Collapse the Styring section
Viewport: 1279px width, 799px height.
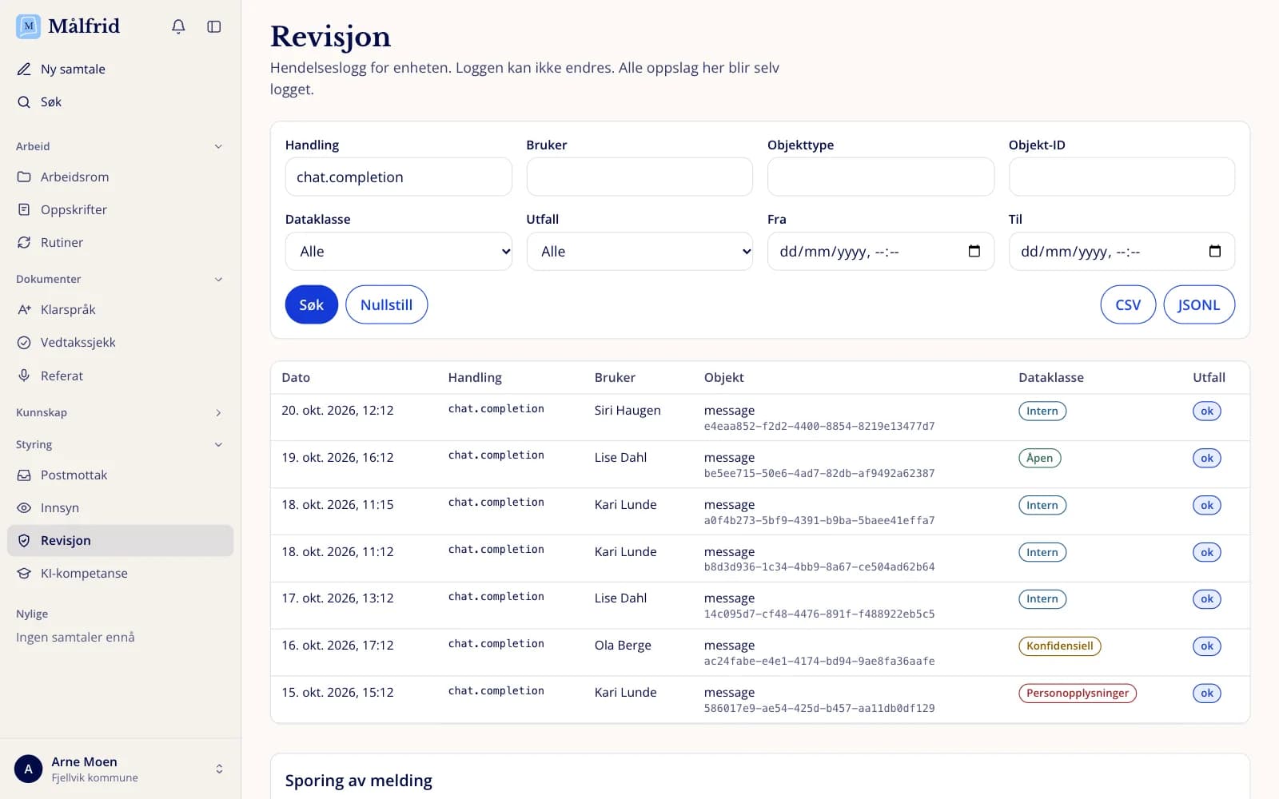[x=120, y=444]
